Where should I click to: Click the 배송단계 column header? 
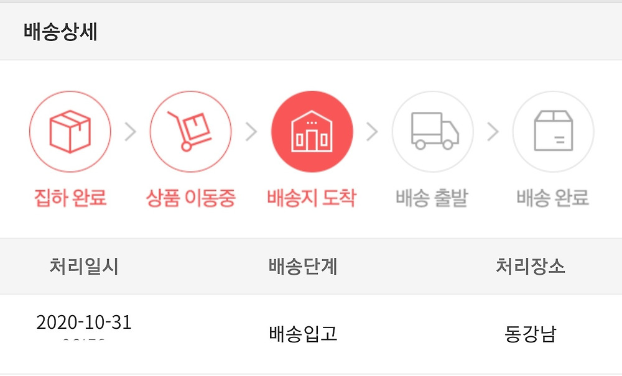click(303, 267)
